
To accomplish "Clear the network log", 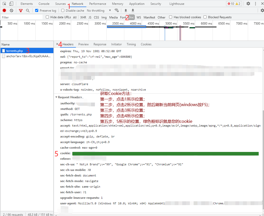I will tap(11, 11).
